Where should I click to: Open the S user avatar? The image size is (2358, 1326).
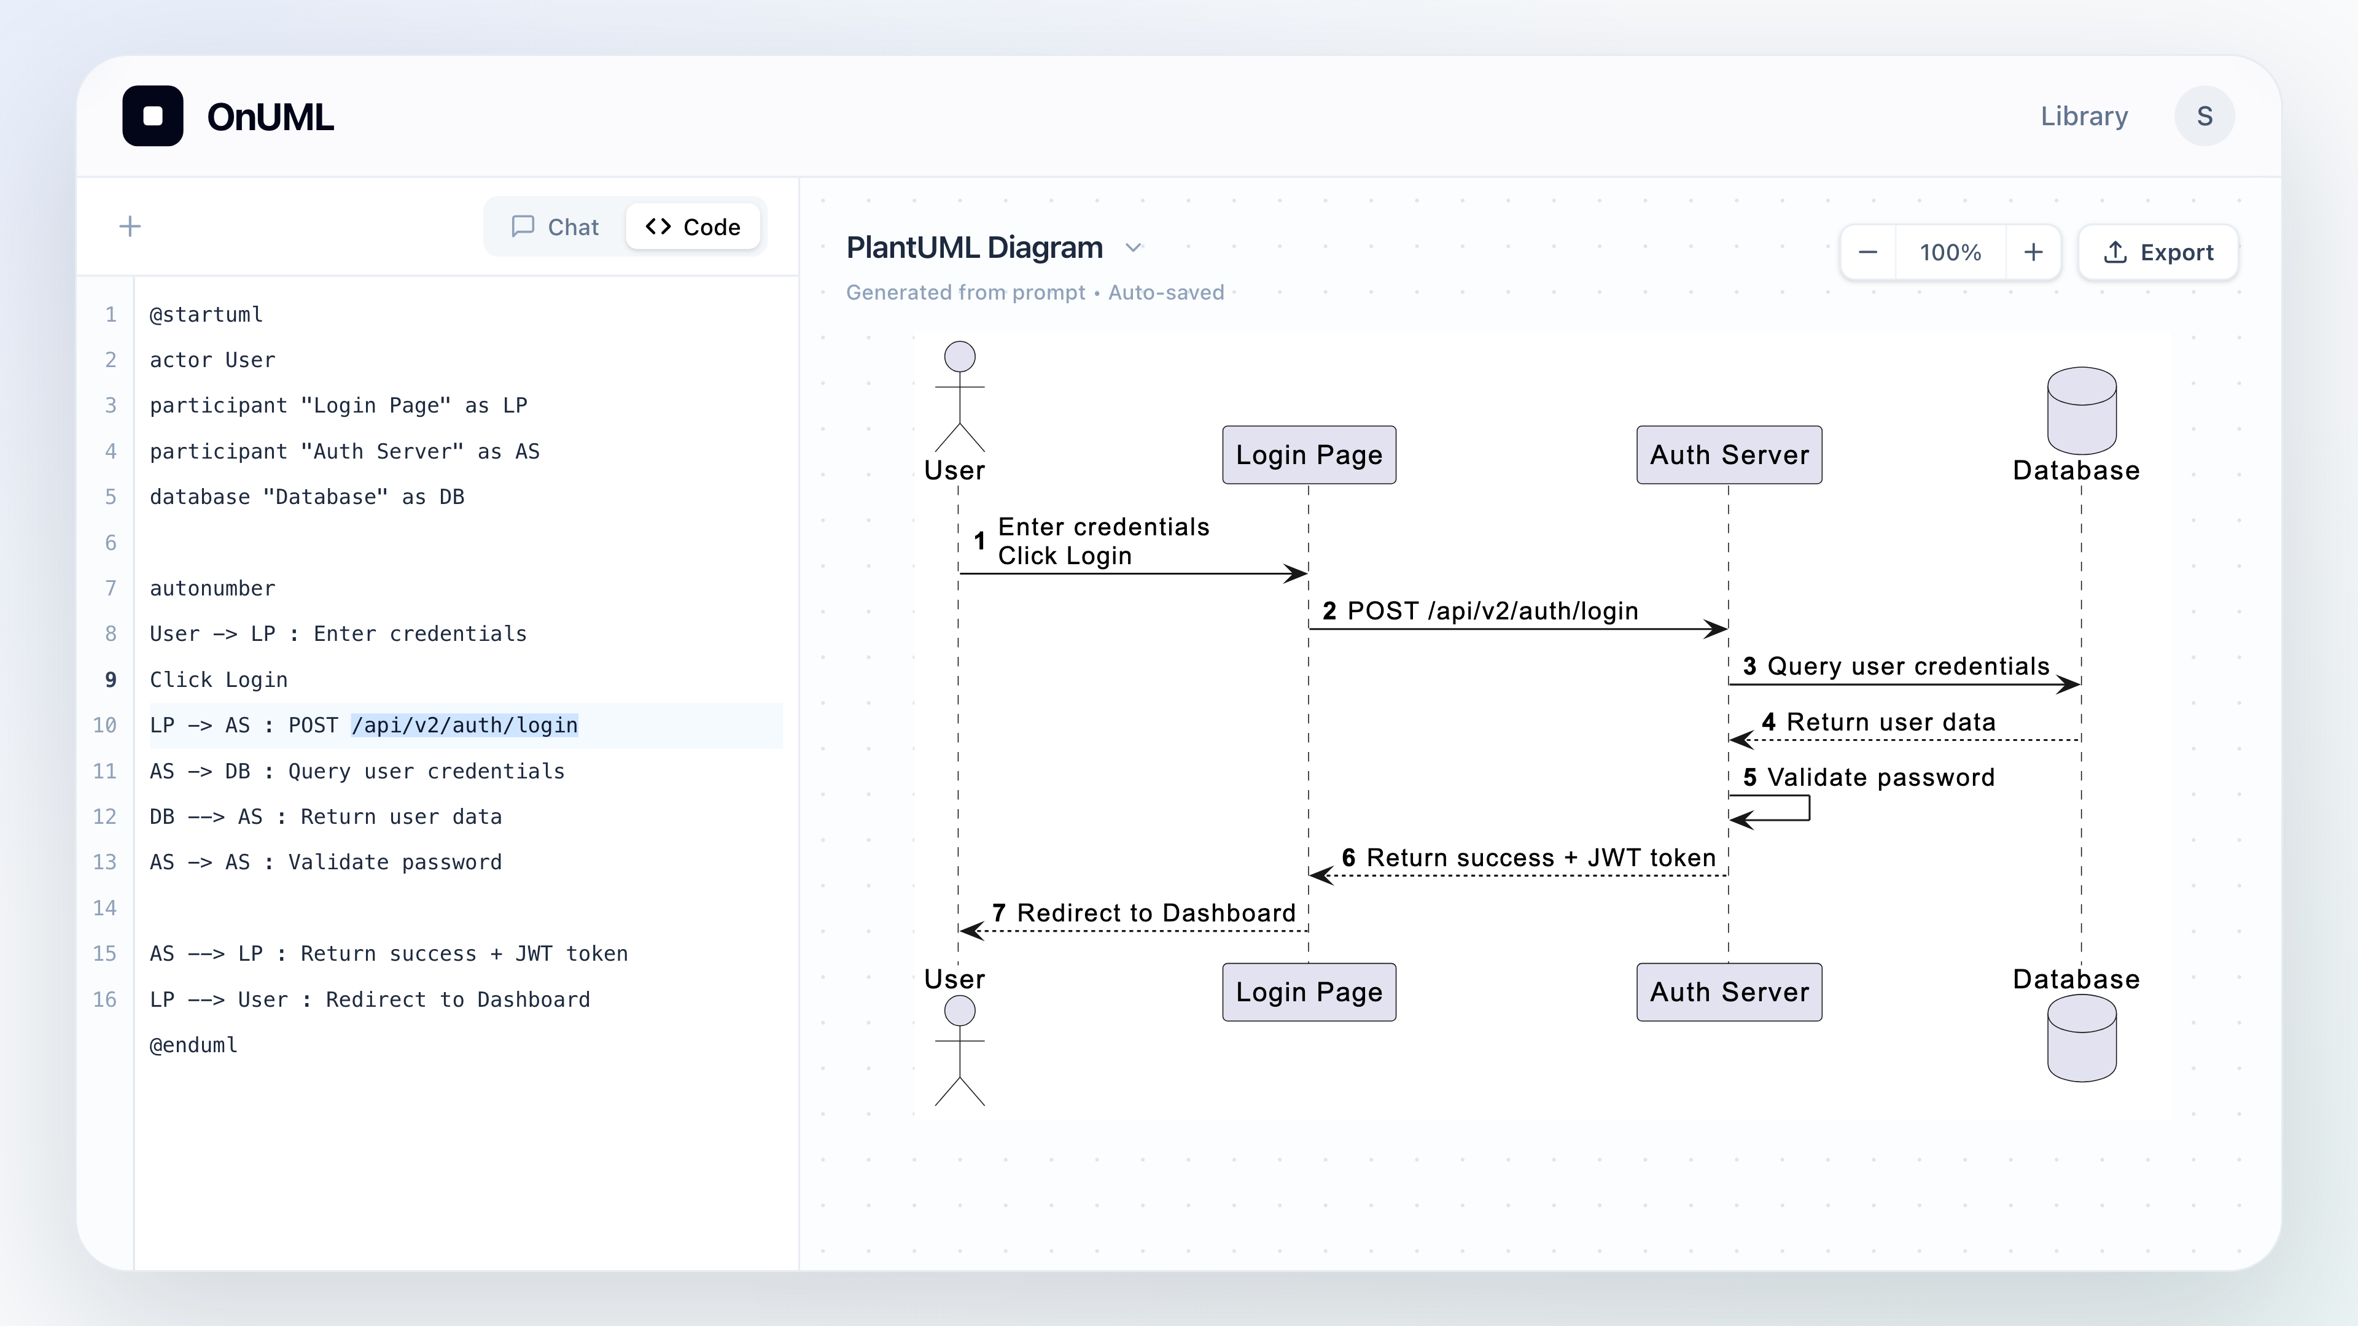[x=2204, y=116]
